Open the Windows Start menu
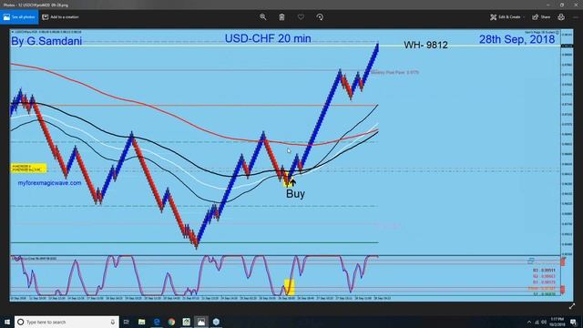The width and height of the screenshot is (583, 328). pos(7,322)
